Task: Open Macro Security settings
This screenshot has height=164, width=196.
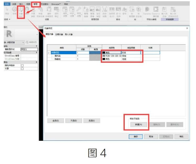Action: [139, 12]
